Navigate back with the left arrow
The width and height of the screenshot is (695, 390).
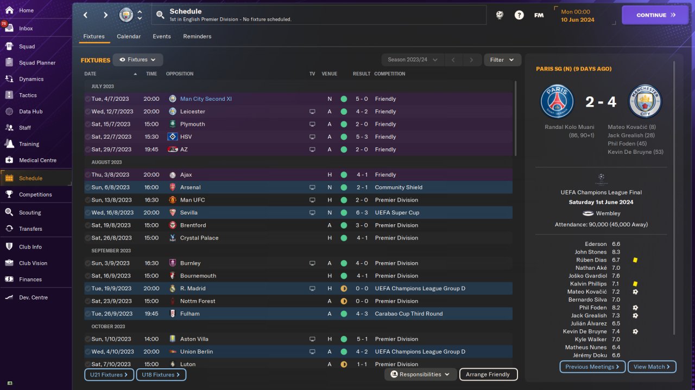click(86, 15)
